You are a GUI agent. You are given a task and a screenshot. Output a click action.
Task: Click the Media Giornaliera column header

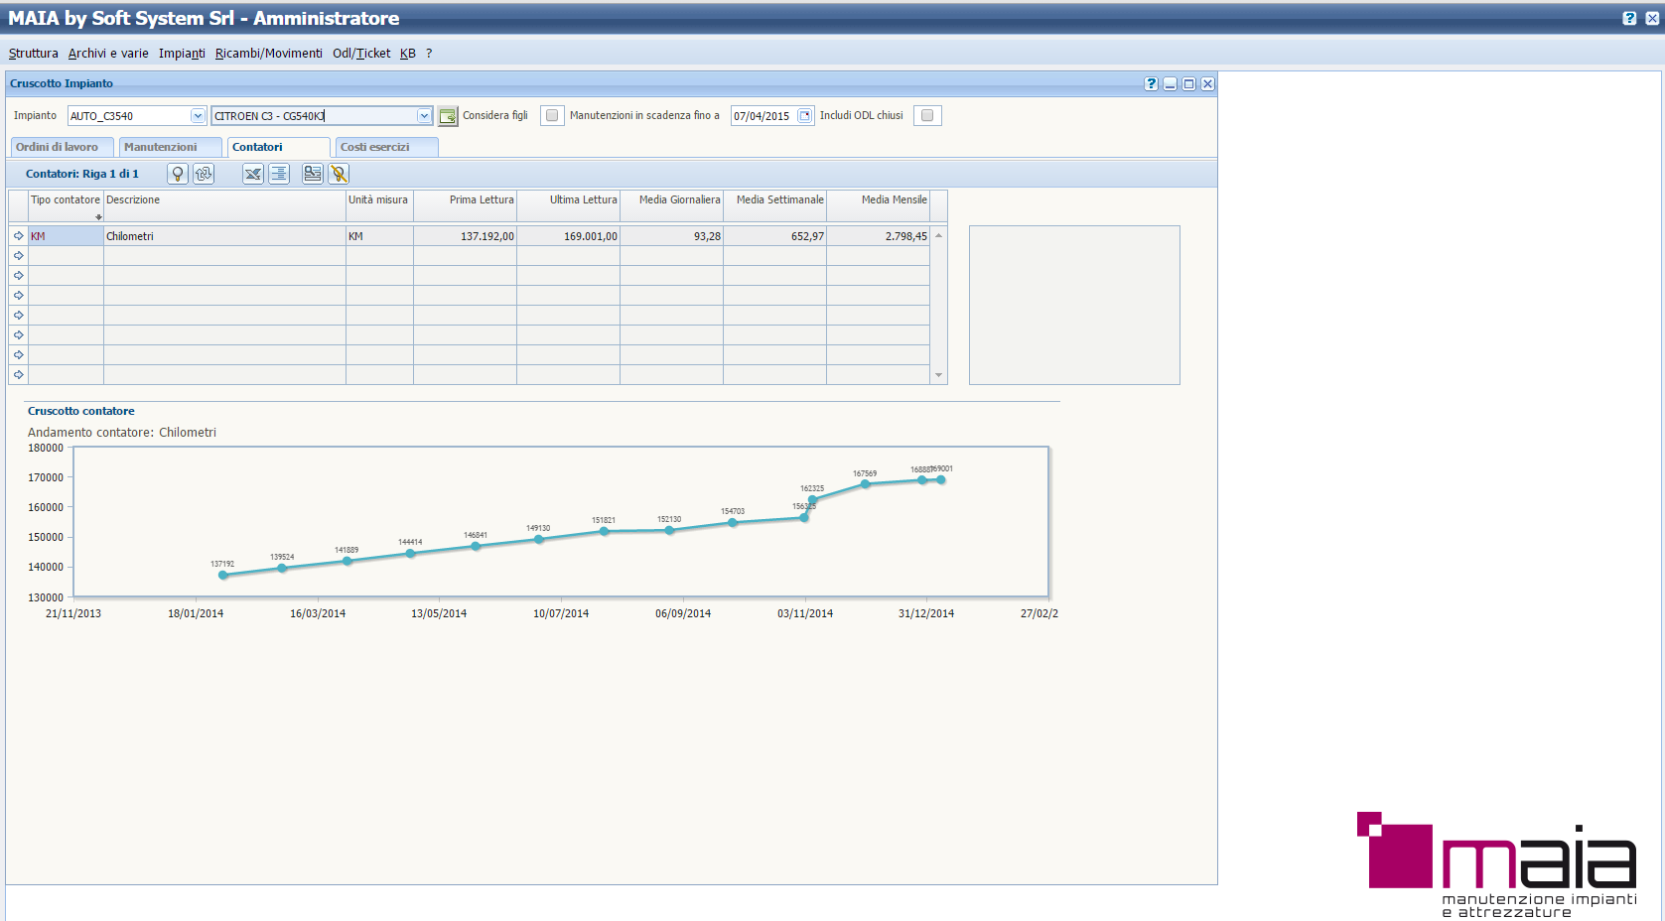[x=671, y=205]
